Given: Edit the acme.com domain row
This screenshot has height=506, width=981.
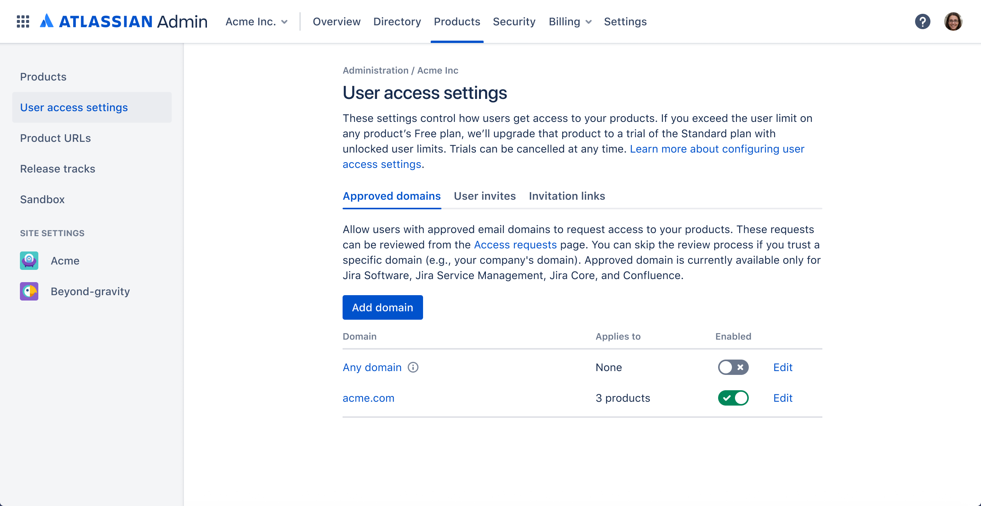Looking at the screenshot, I should [x=783, y=398].
